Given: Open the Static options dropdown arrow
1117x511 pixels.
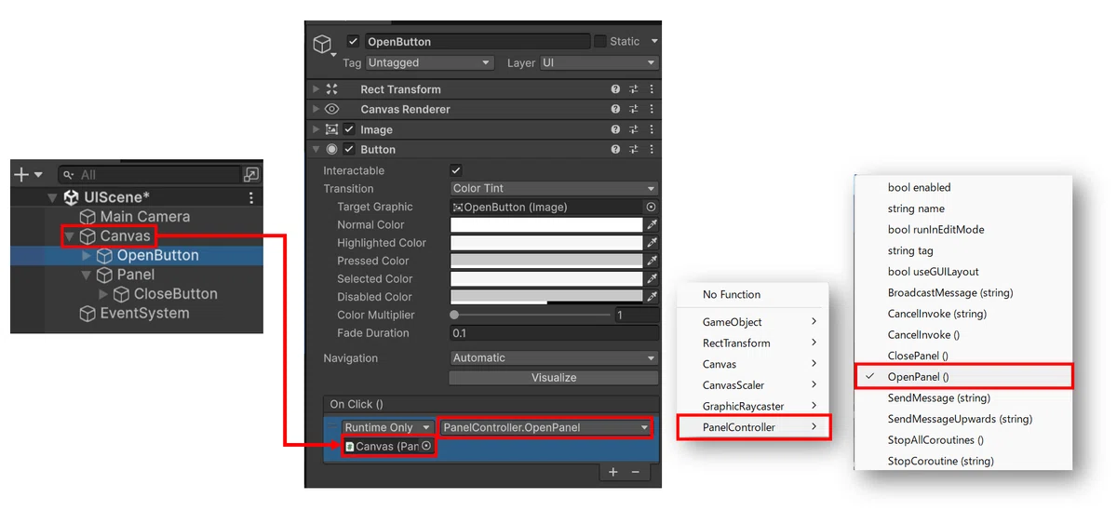Looking at the screenshot, I should tap(654, 42).
